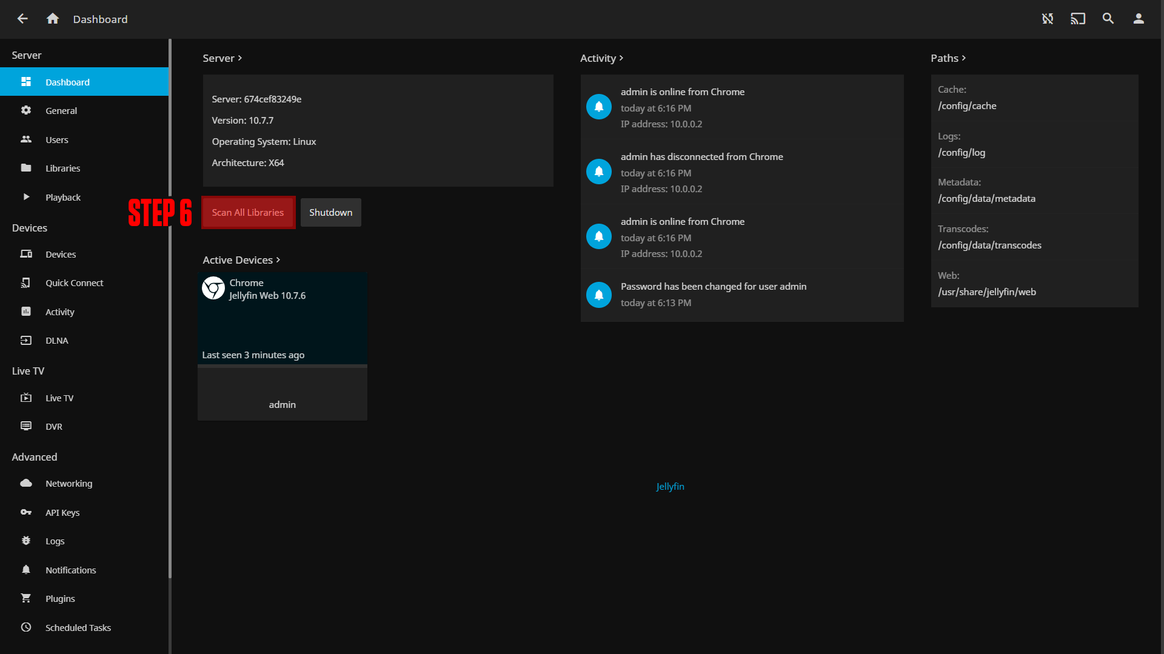
Task: Click the Dashboard page title
Action: click(101, 19)
